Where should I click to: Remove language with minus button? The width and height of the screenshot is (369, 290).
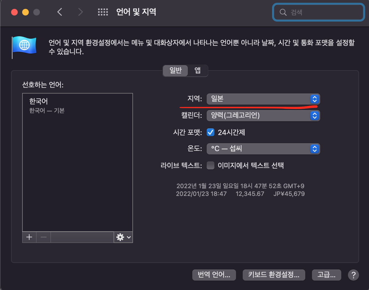[x=43, y=237]
